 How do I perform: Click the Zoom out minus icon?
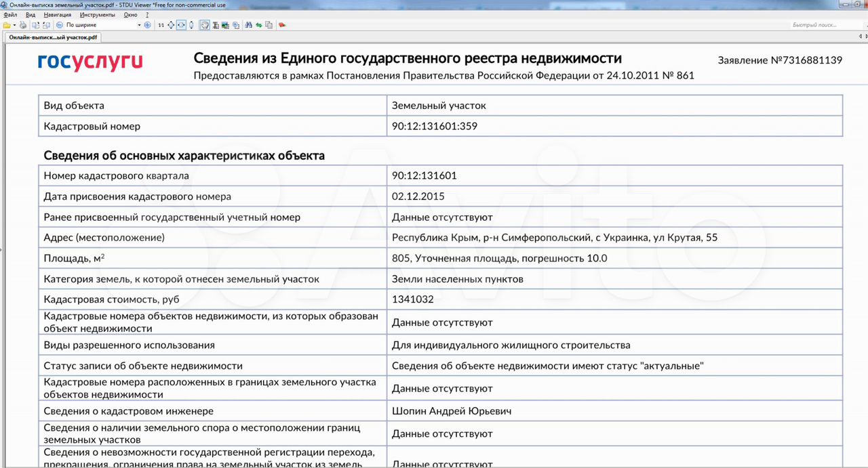(60, 25)
